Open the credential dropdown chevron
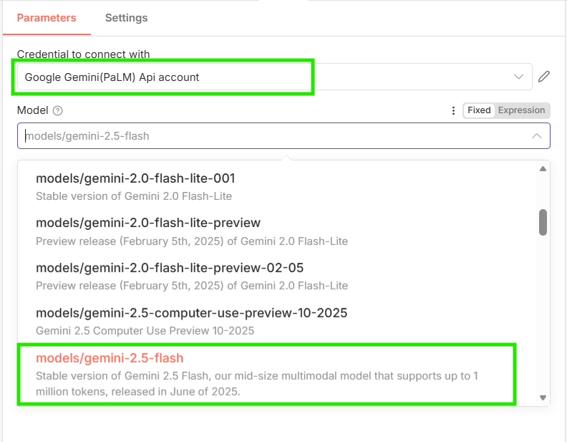 point(518,77)
